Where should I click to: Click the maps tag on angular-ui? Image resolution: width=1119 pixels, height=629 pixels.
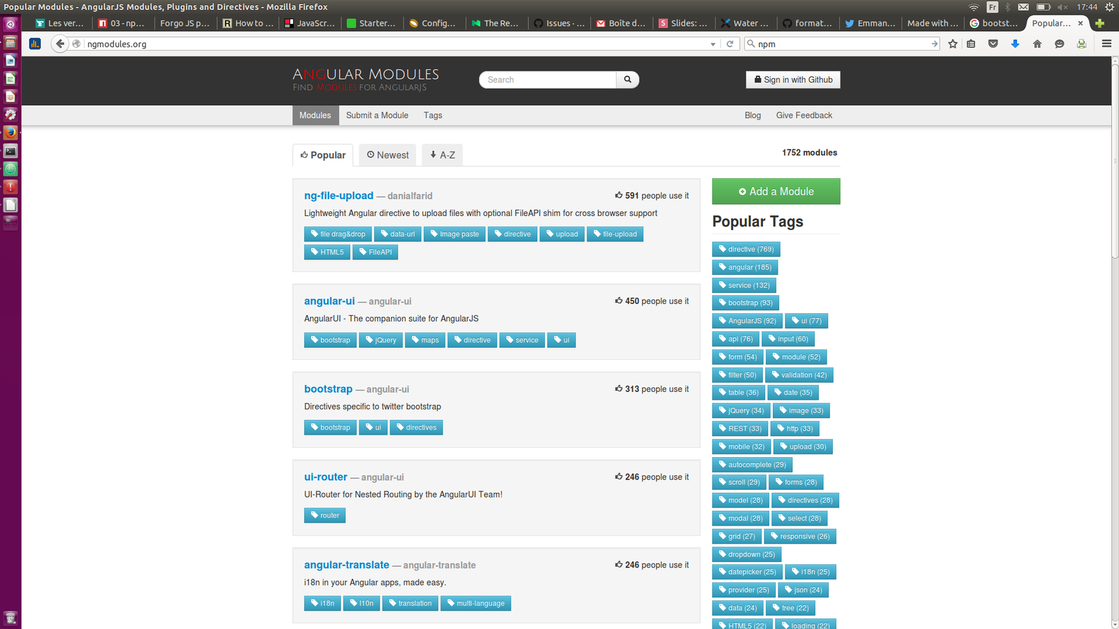(x=425, y=340)
